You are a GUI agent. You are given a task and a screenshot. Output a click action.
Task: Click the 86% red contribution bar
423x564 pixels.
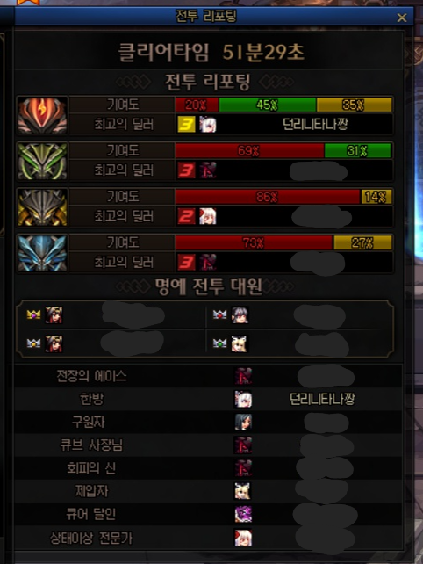268,197
